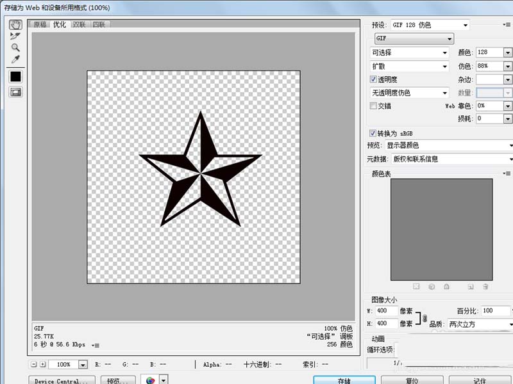
Task: Click the 复位 reset button
Action: 412,380
